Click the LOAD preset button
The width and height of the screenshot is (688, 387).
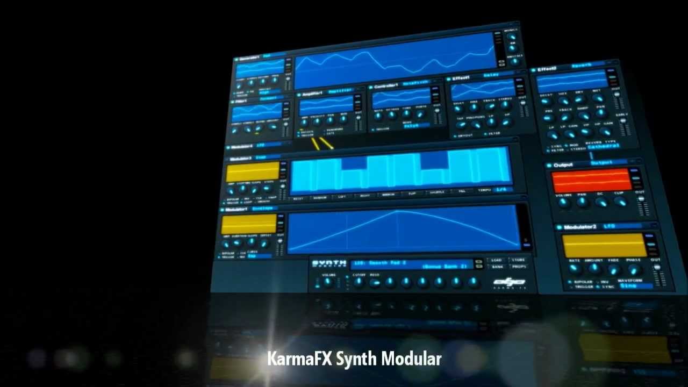497,261
